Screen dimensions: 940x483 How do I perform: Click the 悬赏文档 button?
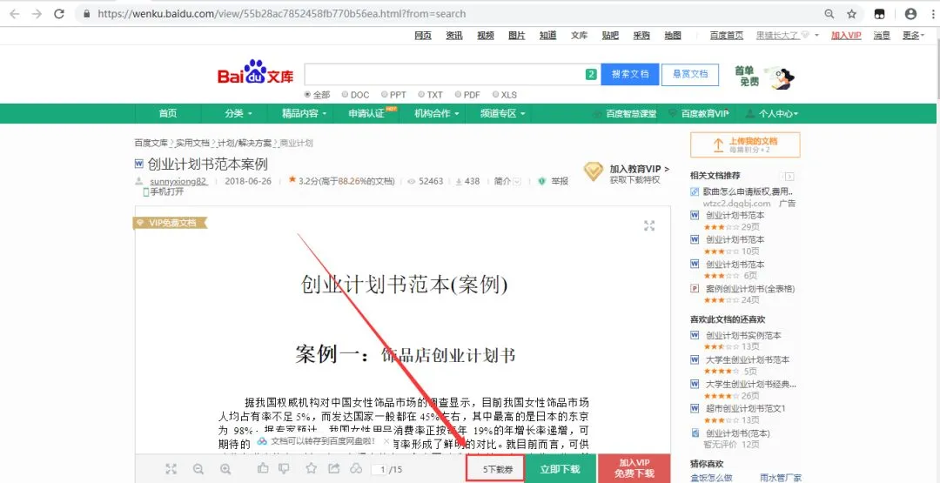coord(690,74)
